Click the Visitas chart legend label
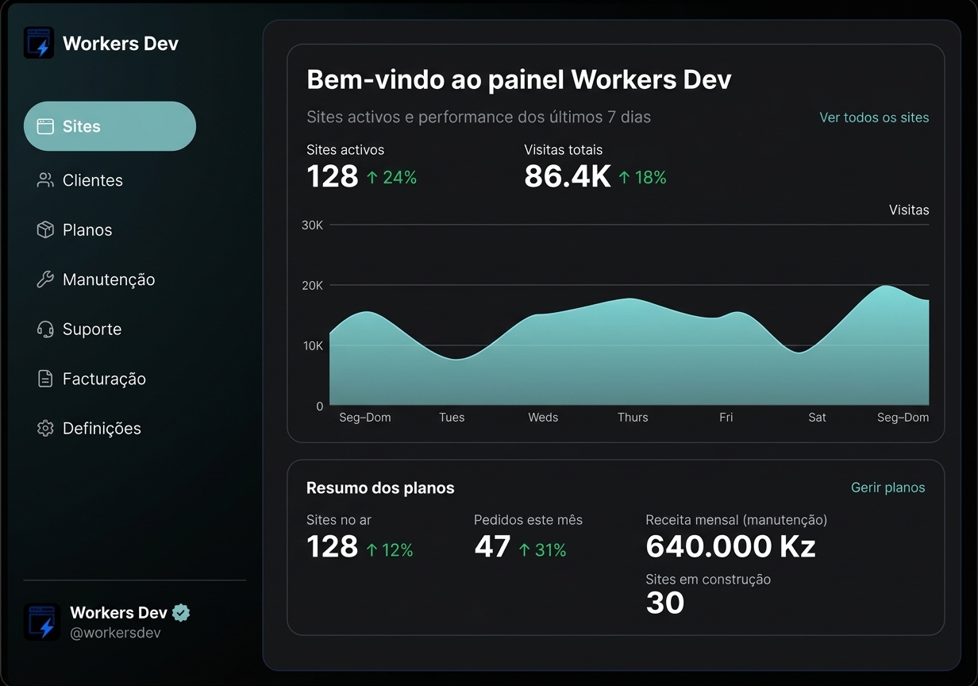 909,210
